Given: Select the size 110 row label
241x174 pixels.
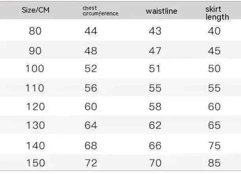Looking at the screenshot, I should pyautogui.click(x=35, y=88).
